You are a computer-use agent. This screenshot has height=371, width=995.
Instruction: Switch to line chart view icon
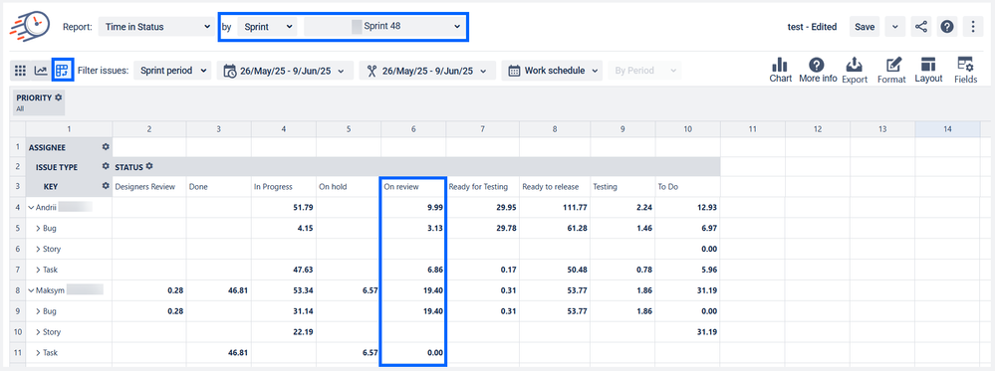41,71
